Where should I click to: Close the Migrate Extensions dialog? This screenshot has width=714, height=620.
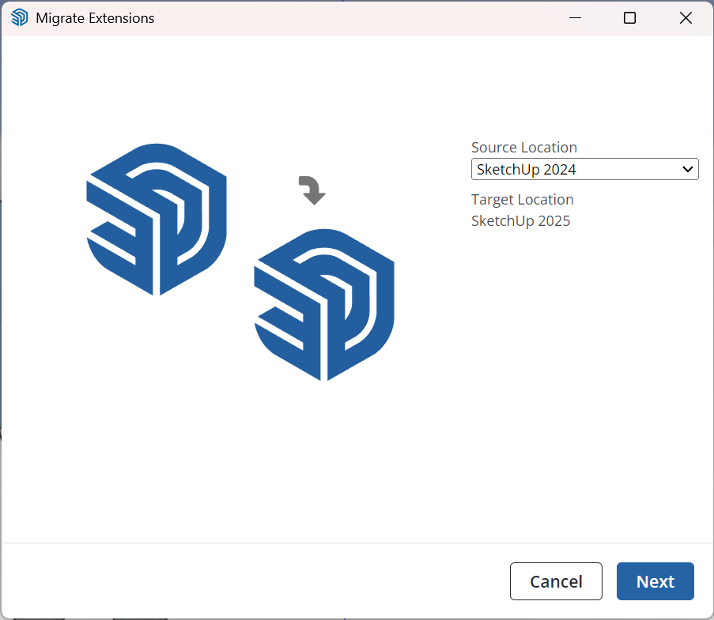click(686, 17)
